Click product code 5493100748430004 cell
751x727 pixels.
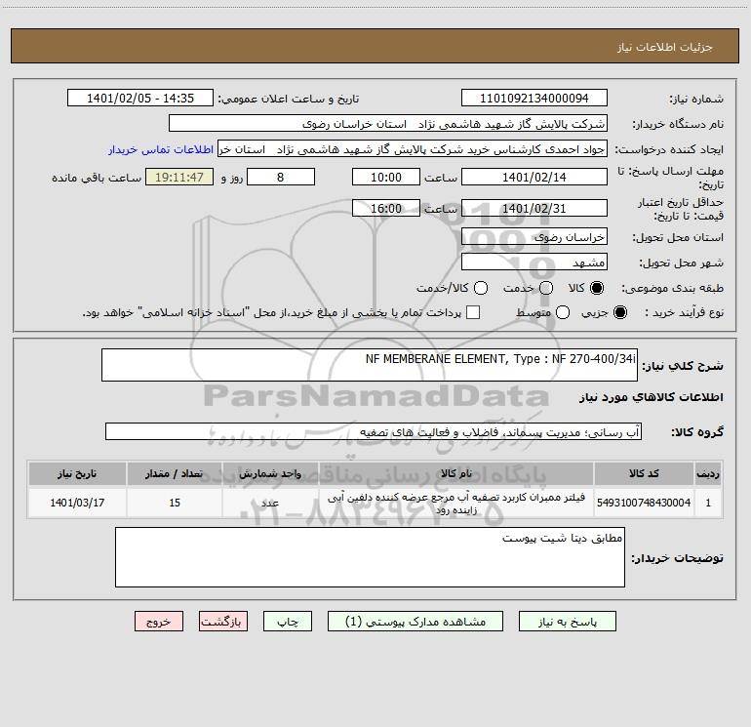(x=644, y=503)
